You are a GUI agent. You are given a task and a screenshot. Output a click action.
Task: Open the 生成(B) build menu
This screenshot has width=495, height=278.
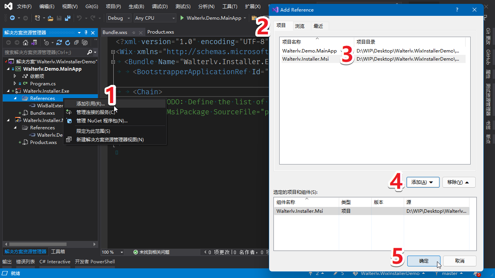tap(136, 7)
